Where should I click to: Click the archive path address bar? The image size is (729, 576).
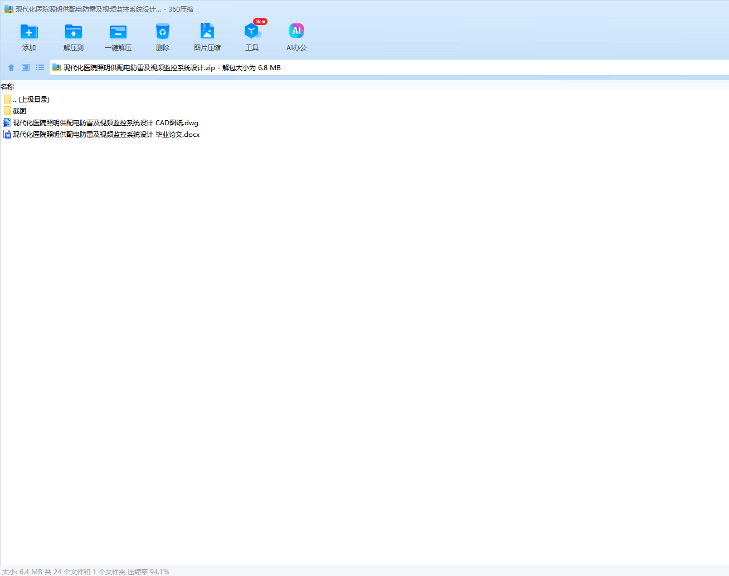pos(390,68)
